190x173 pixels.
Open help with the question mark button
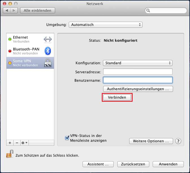178,141
